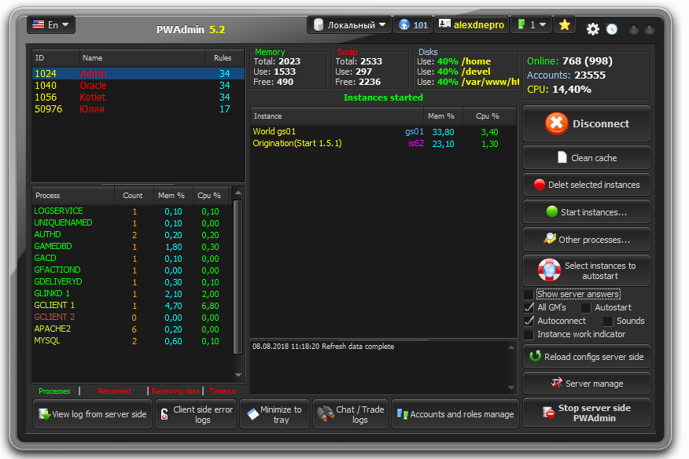Select the GCLIENT 2 process row

point(132,317)
